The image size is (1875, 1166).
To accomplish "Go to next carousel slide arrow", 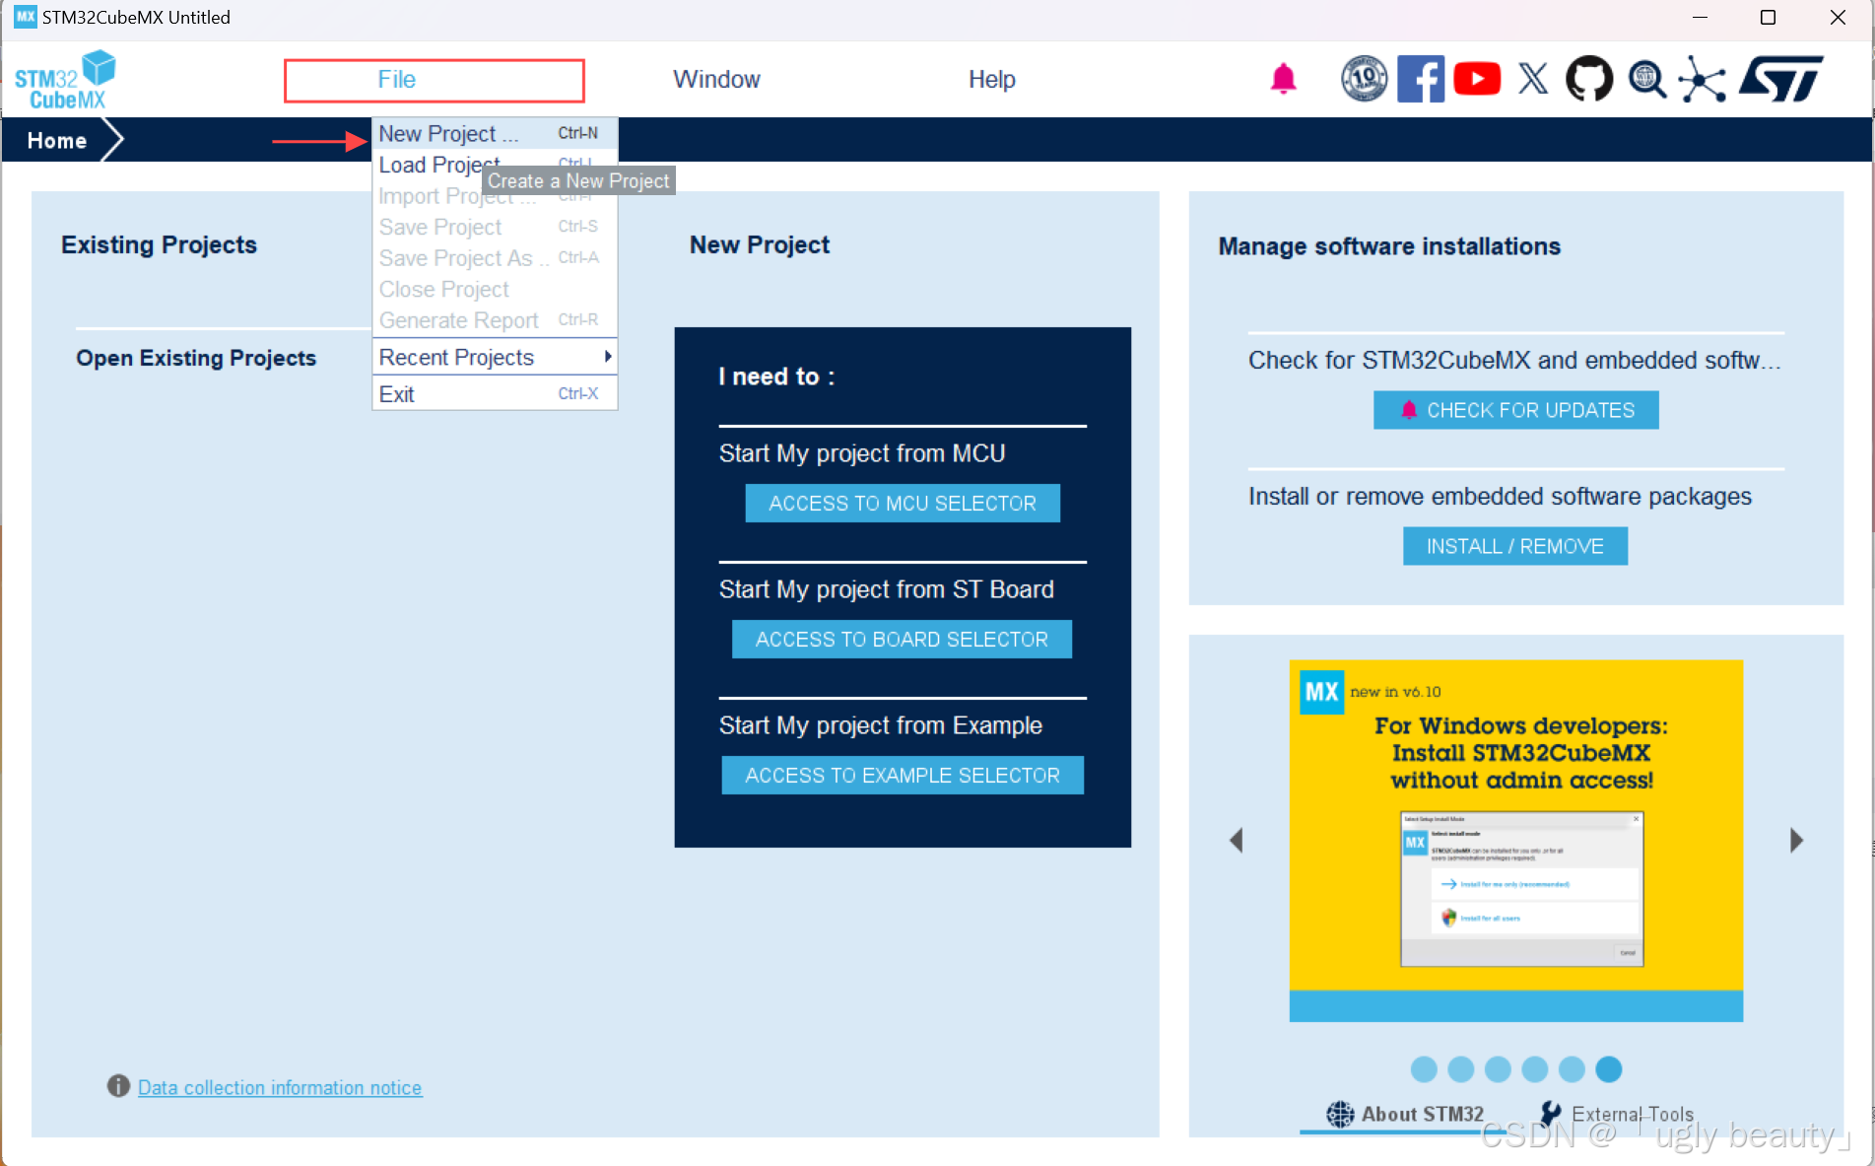I will [x=1796, y=841].
